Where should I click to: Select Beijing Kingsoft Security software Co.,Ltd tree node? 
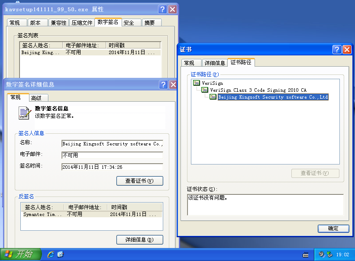point(273,97)
